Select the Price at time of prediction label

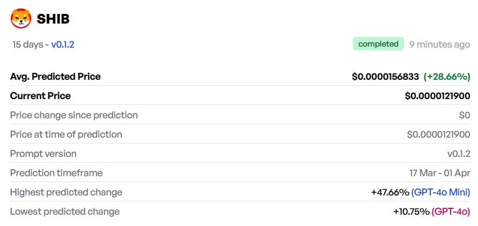pos(66,134)
